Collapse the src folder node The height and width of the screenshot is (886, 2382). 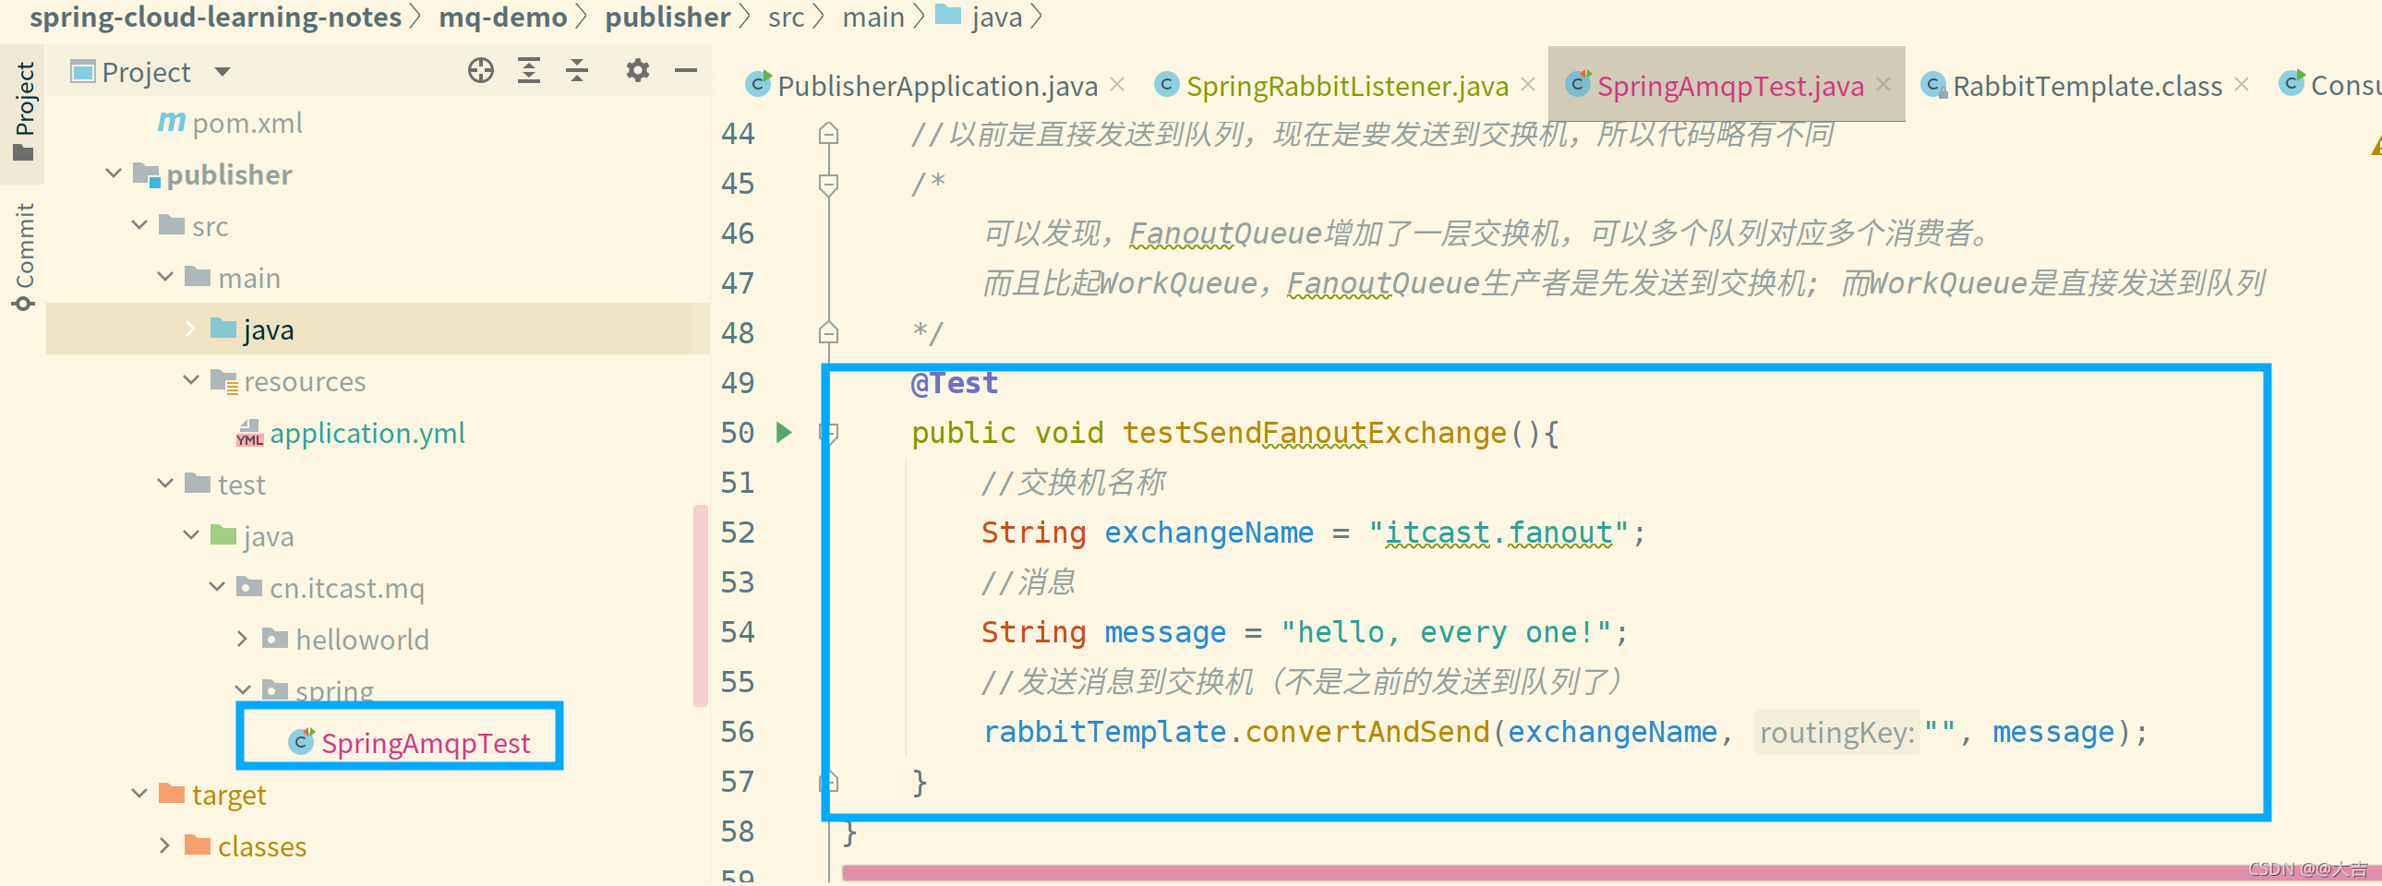pyautogui.click(x=139, y=225)
